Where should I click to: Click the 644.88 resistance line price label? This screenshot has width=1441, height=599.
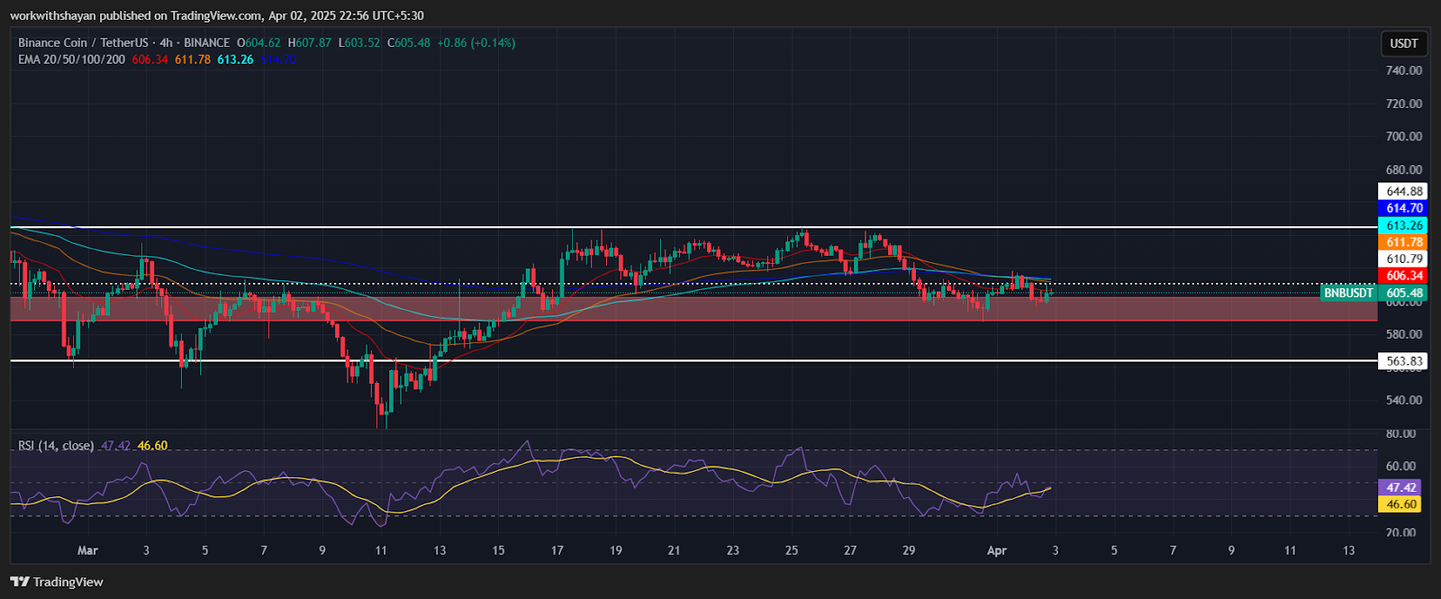1403,191
